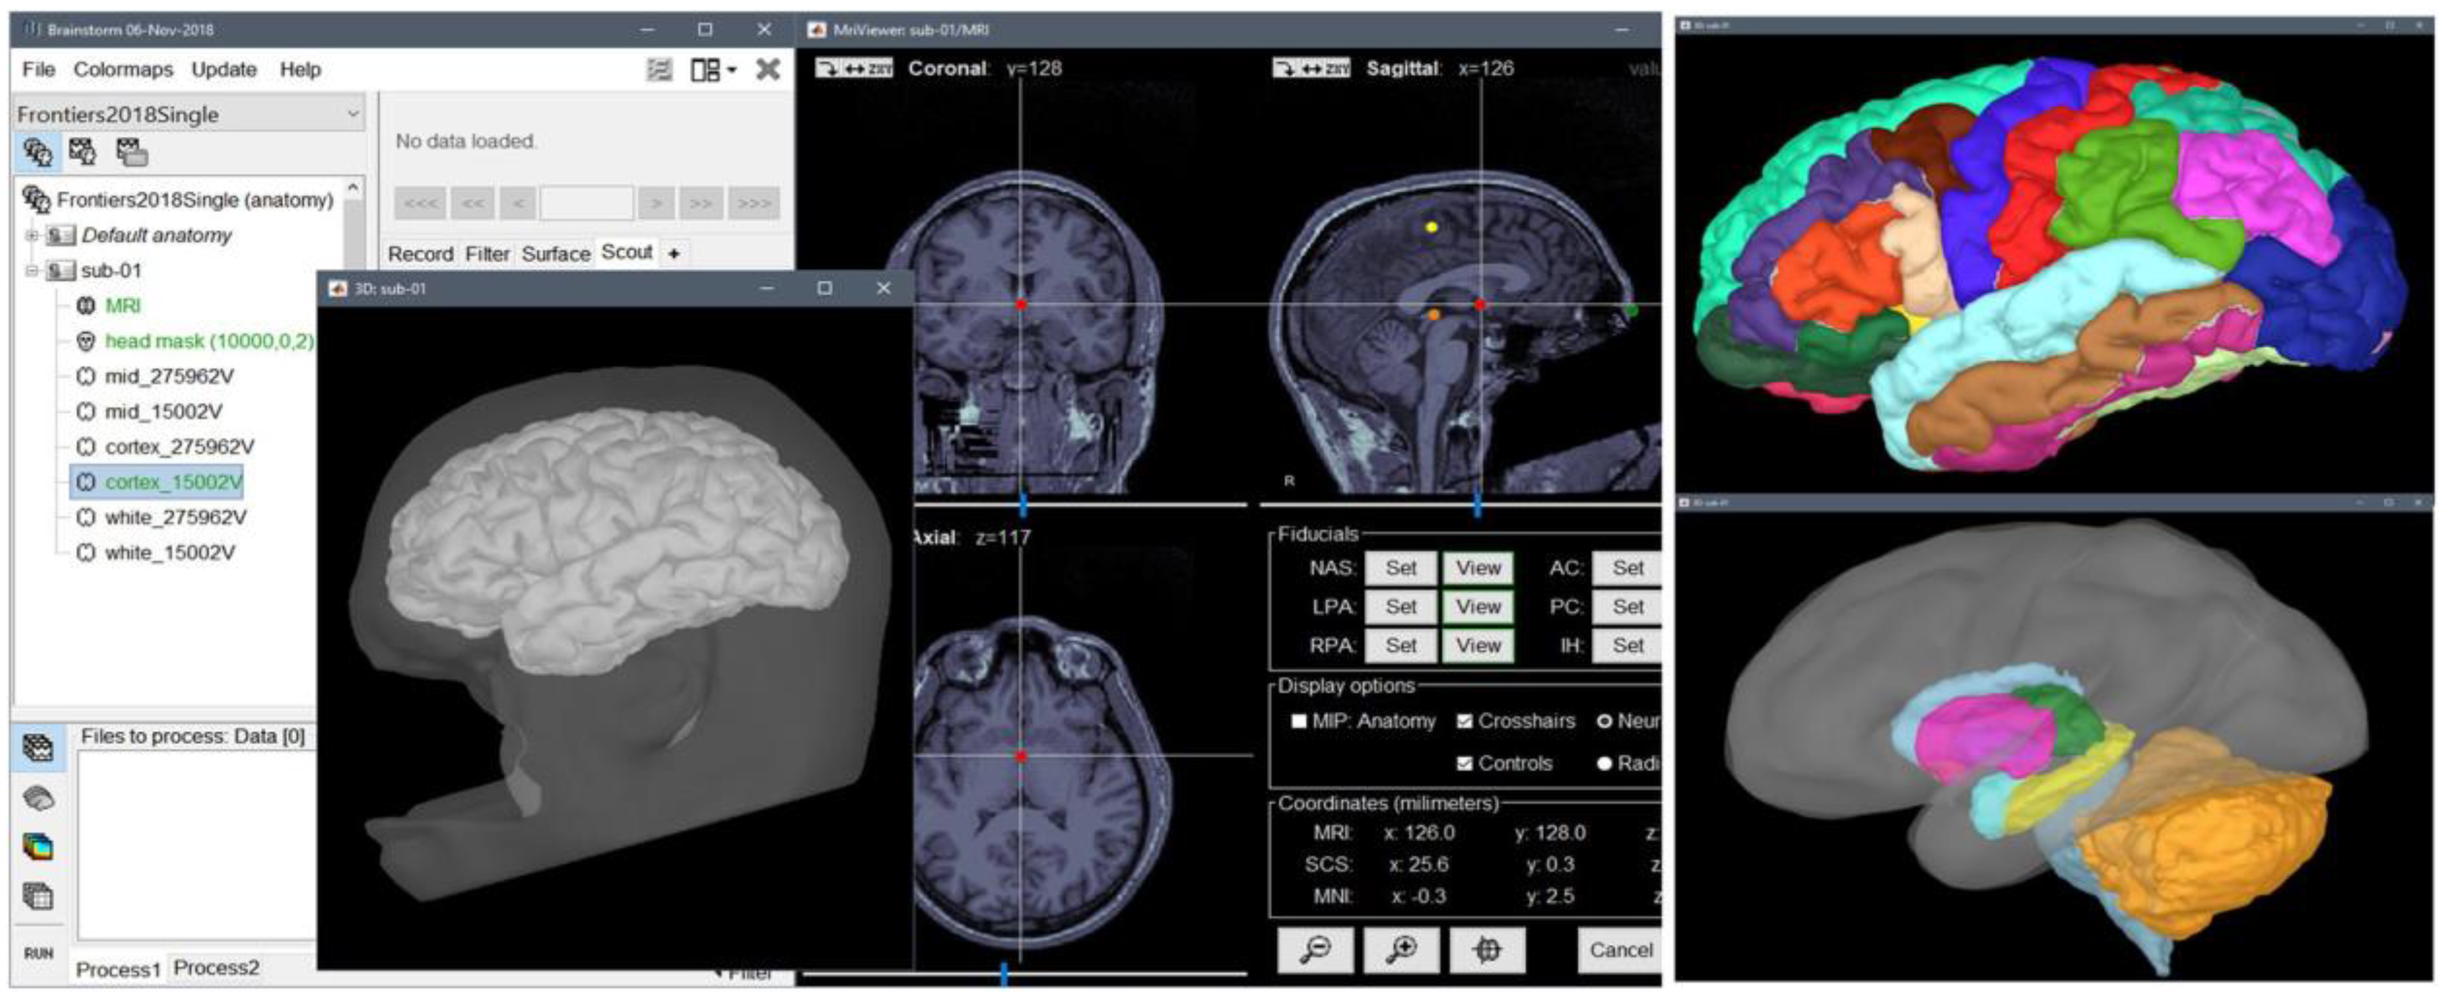Image resolution: width=2445 pixels, height=993 pixels.
Task: Click the crosshair view center button
Action: pyautogui.click(x=1486, y=950)
